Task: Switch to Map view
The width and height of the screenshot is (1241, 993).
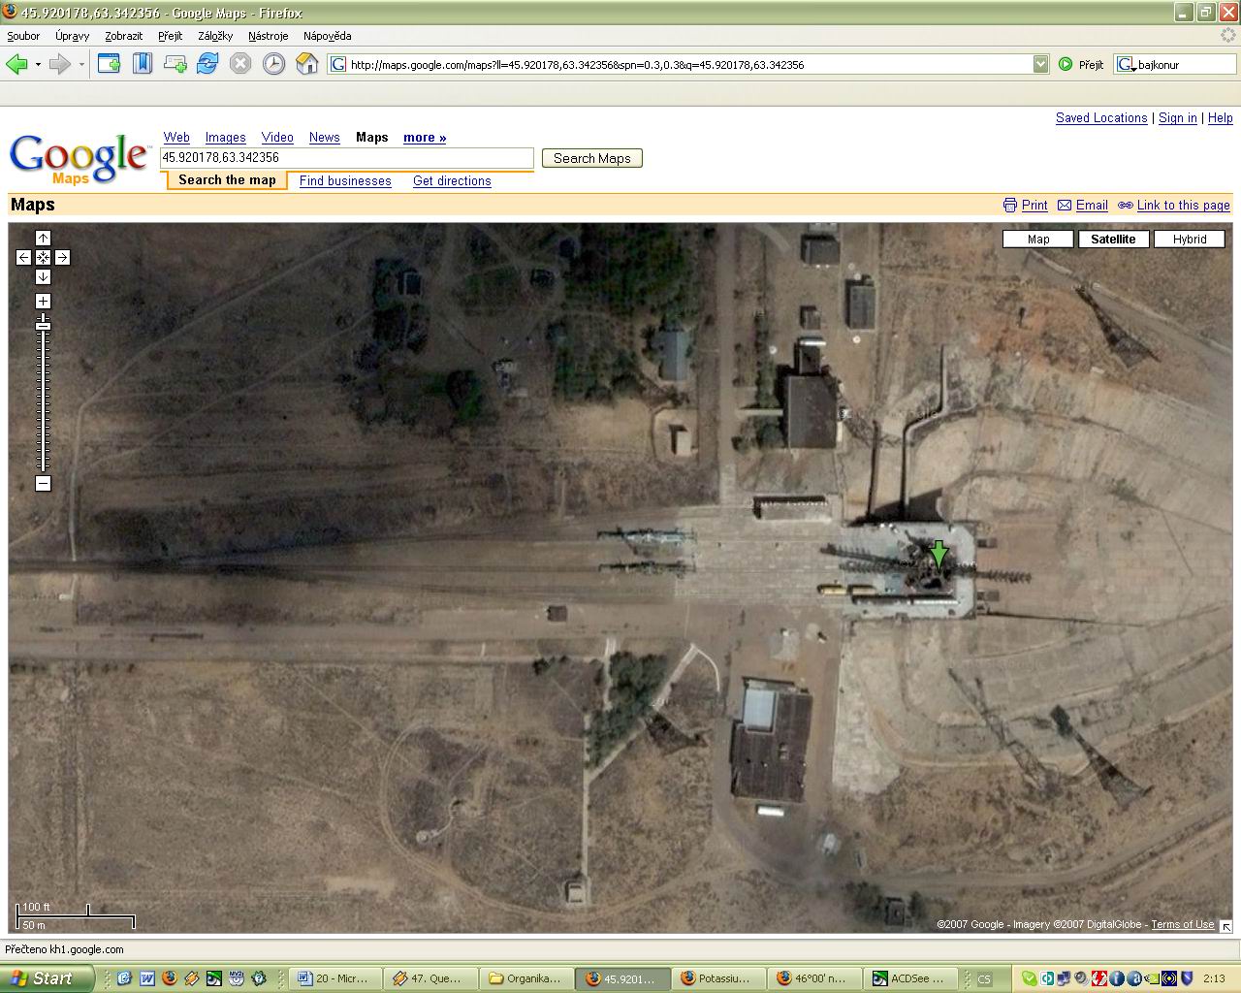Action: pyautogui.click(x=1038, y=240)
